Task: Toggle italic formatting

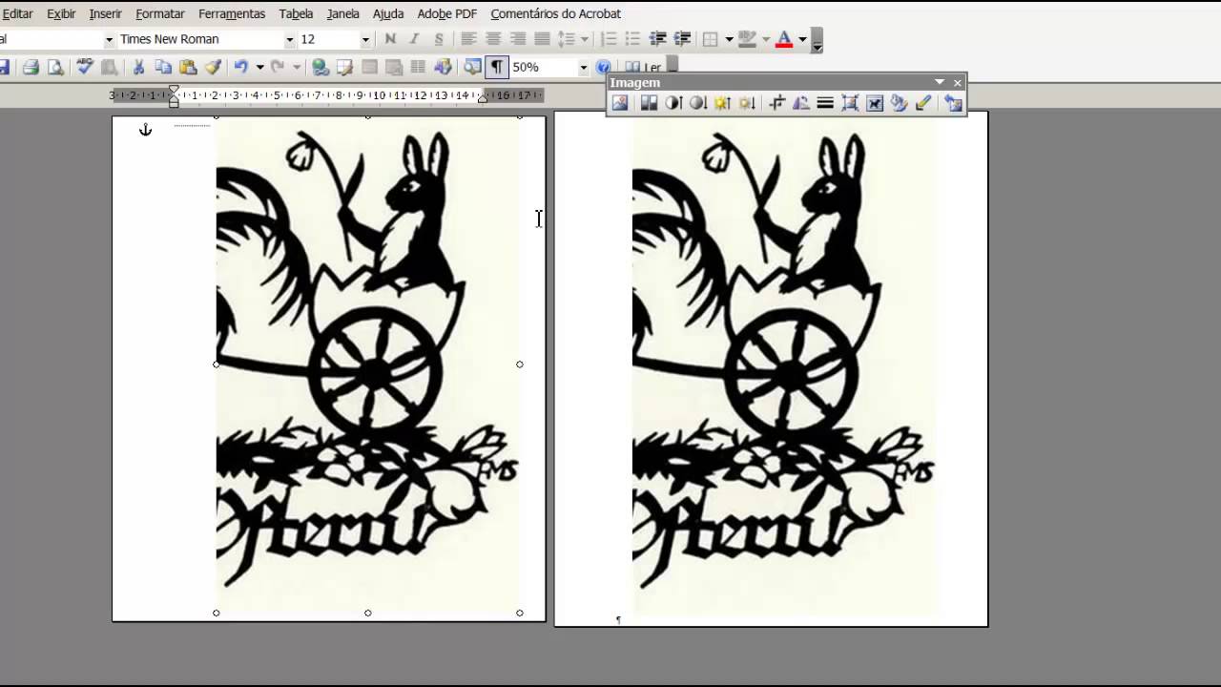Action: pos(414,39)
